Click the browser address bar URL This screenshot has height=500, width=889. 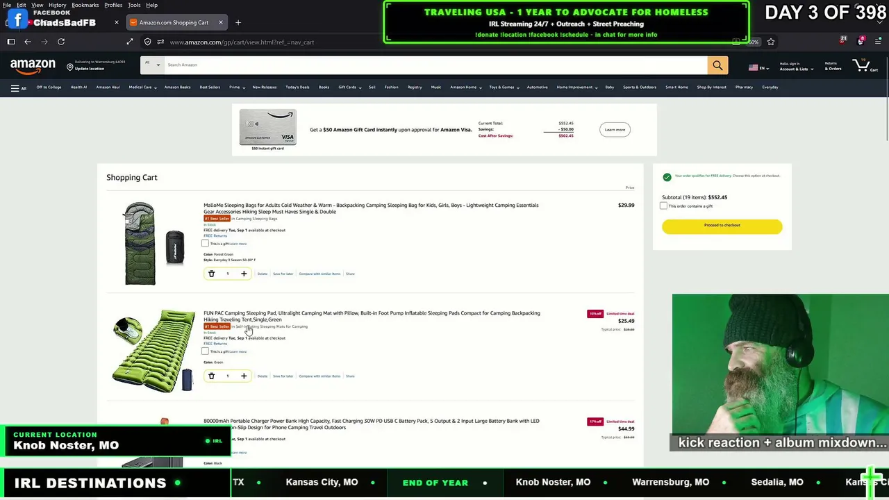coord(242,42)
